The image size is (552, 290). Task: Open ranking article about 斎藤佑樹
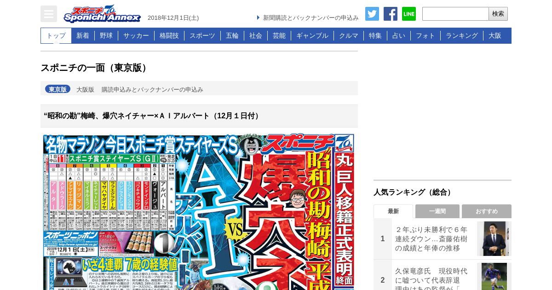click(x=431, y=238)
